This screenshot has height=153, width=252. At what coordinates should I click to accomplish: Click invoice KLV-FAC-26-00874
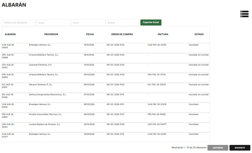pyautogui.click(x=157, y=85)
